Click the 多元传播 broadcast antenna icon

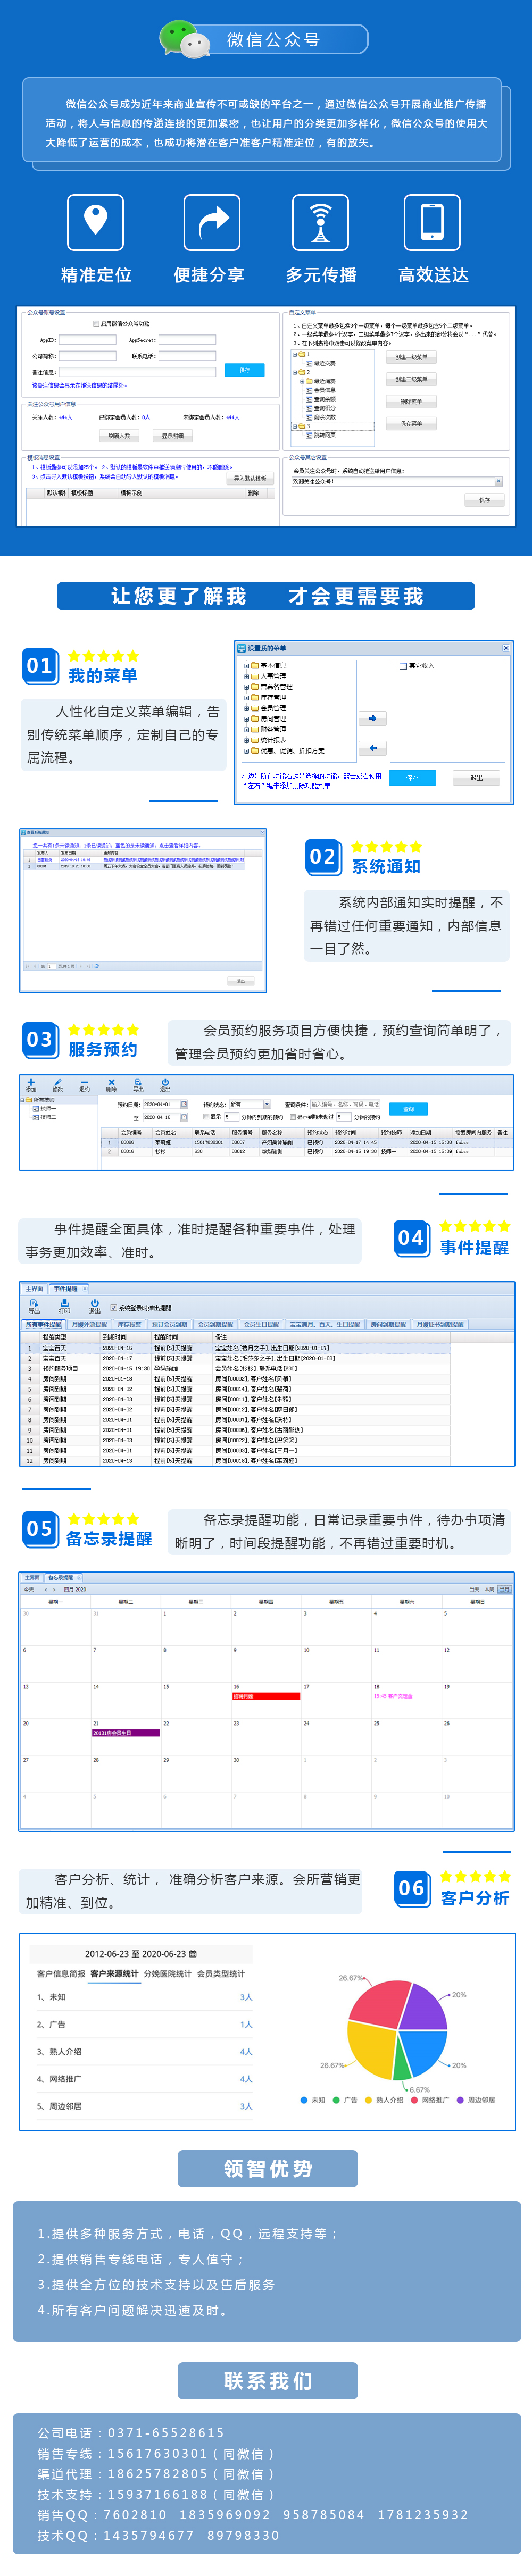[320, 222]
